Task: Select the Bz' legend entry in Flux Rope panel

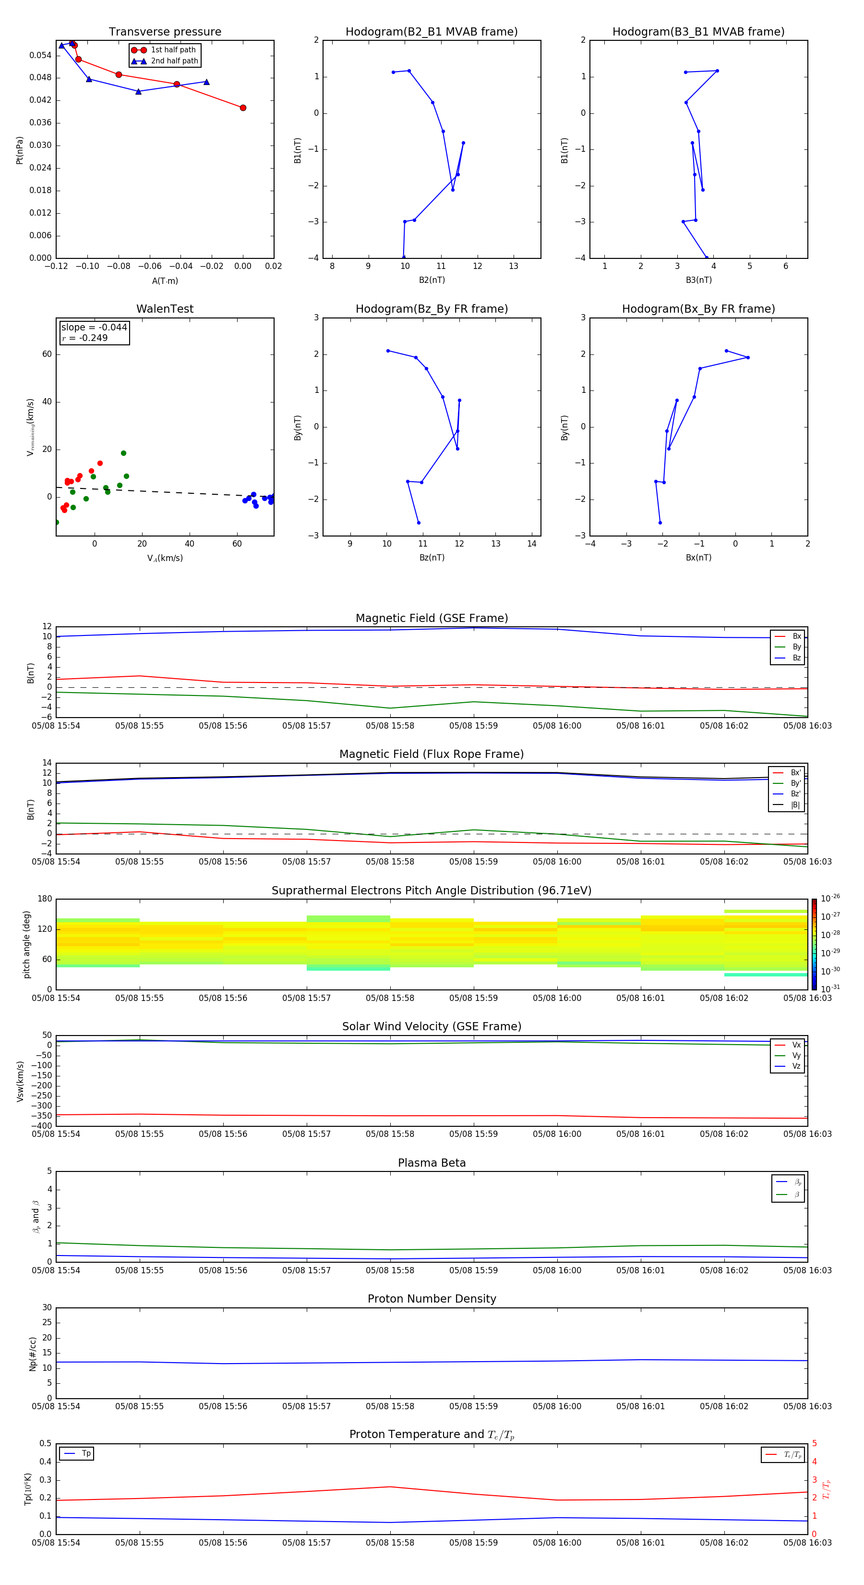Action: tap(787, 794)
